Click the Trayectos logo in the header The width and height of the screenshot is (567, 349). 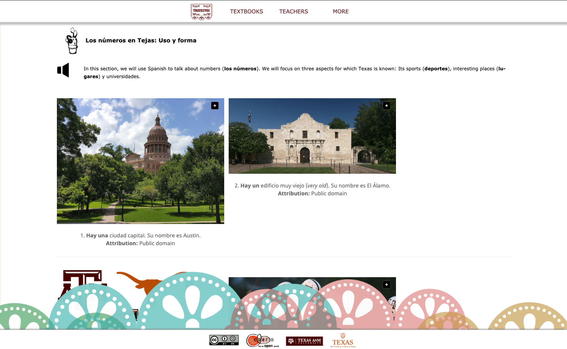click(202, 12)
